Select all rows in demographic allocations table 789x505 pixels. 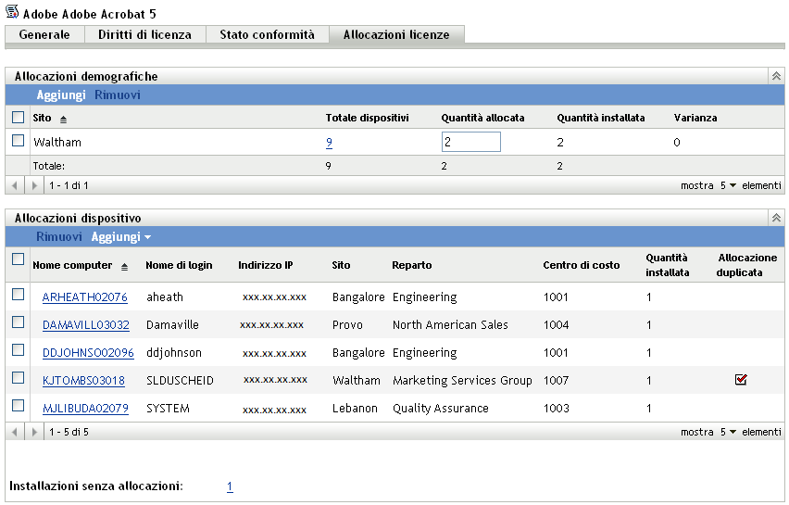pyautogui.click(x=19, y=118)
